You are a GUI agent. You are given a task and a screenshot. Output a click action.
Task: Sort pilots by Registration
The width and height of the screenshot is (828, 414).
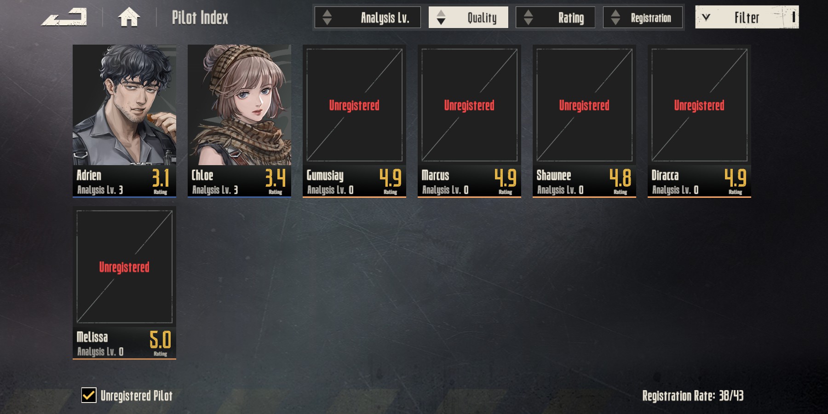click(643, 17)
